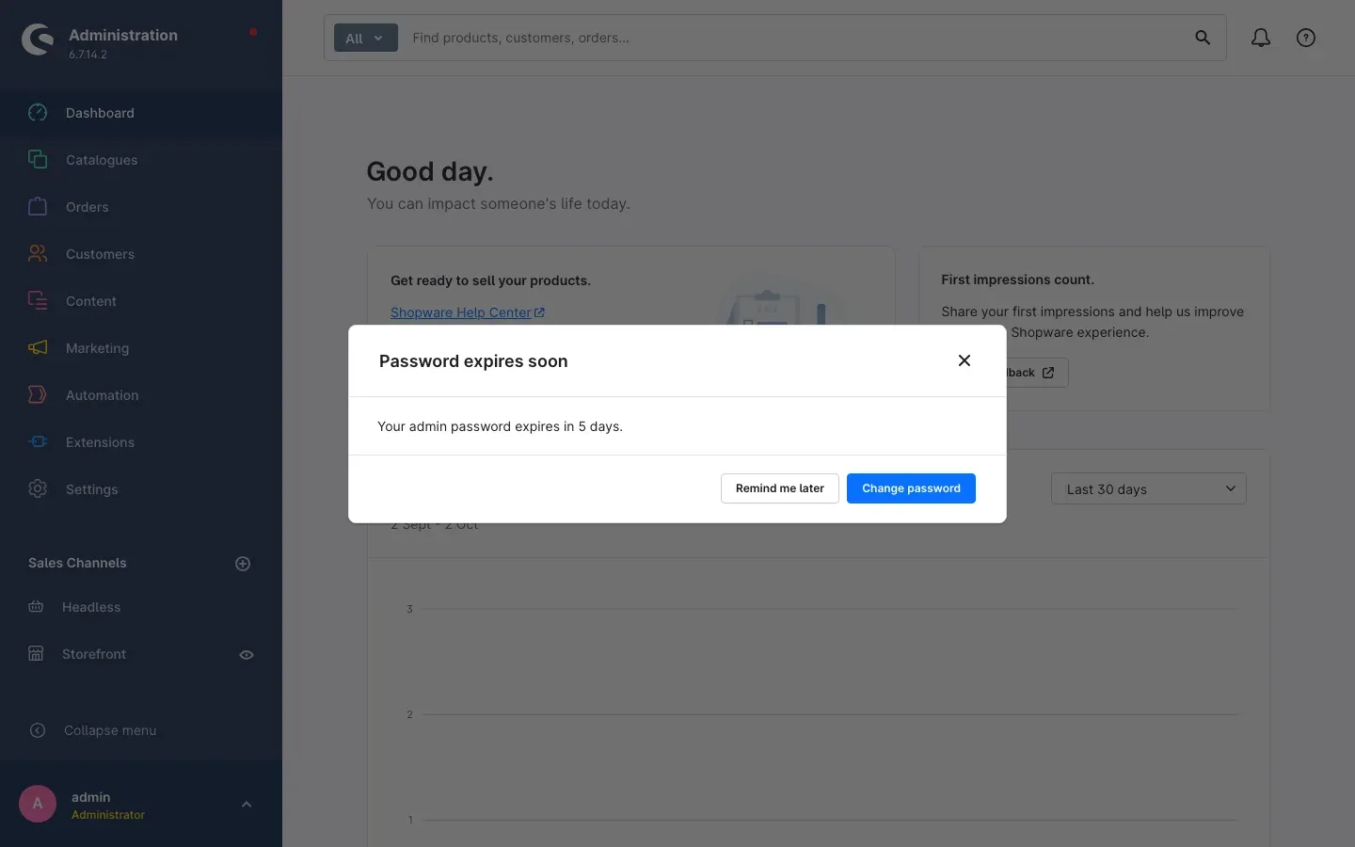Screen dimensions: 1355x847
Task: Open the Automation menu item
Action: [141, 395]
